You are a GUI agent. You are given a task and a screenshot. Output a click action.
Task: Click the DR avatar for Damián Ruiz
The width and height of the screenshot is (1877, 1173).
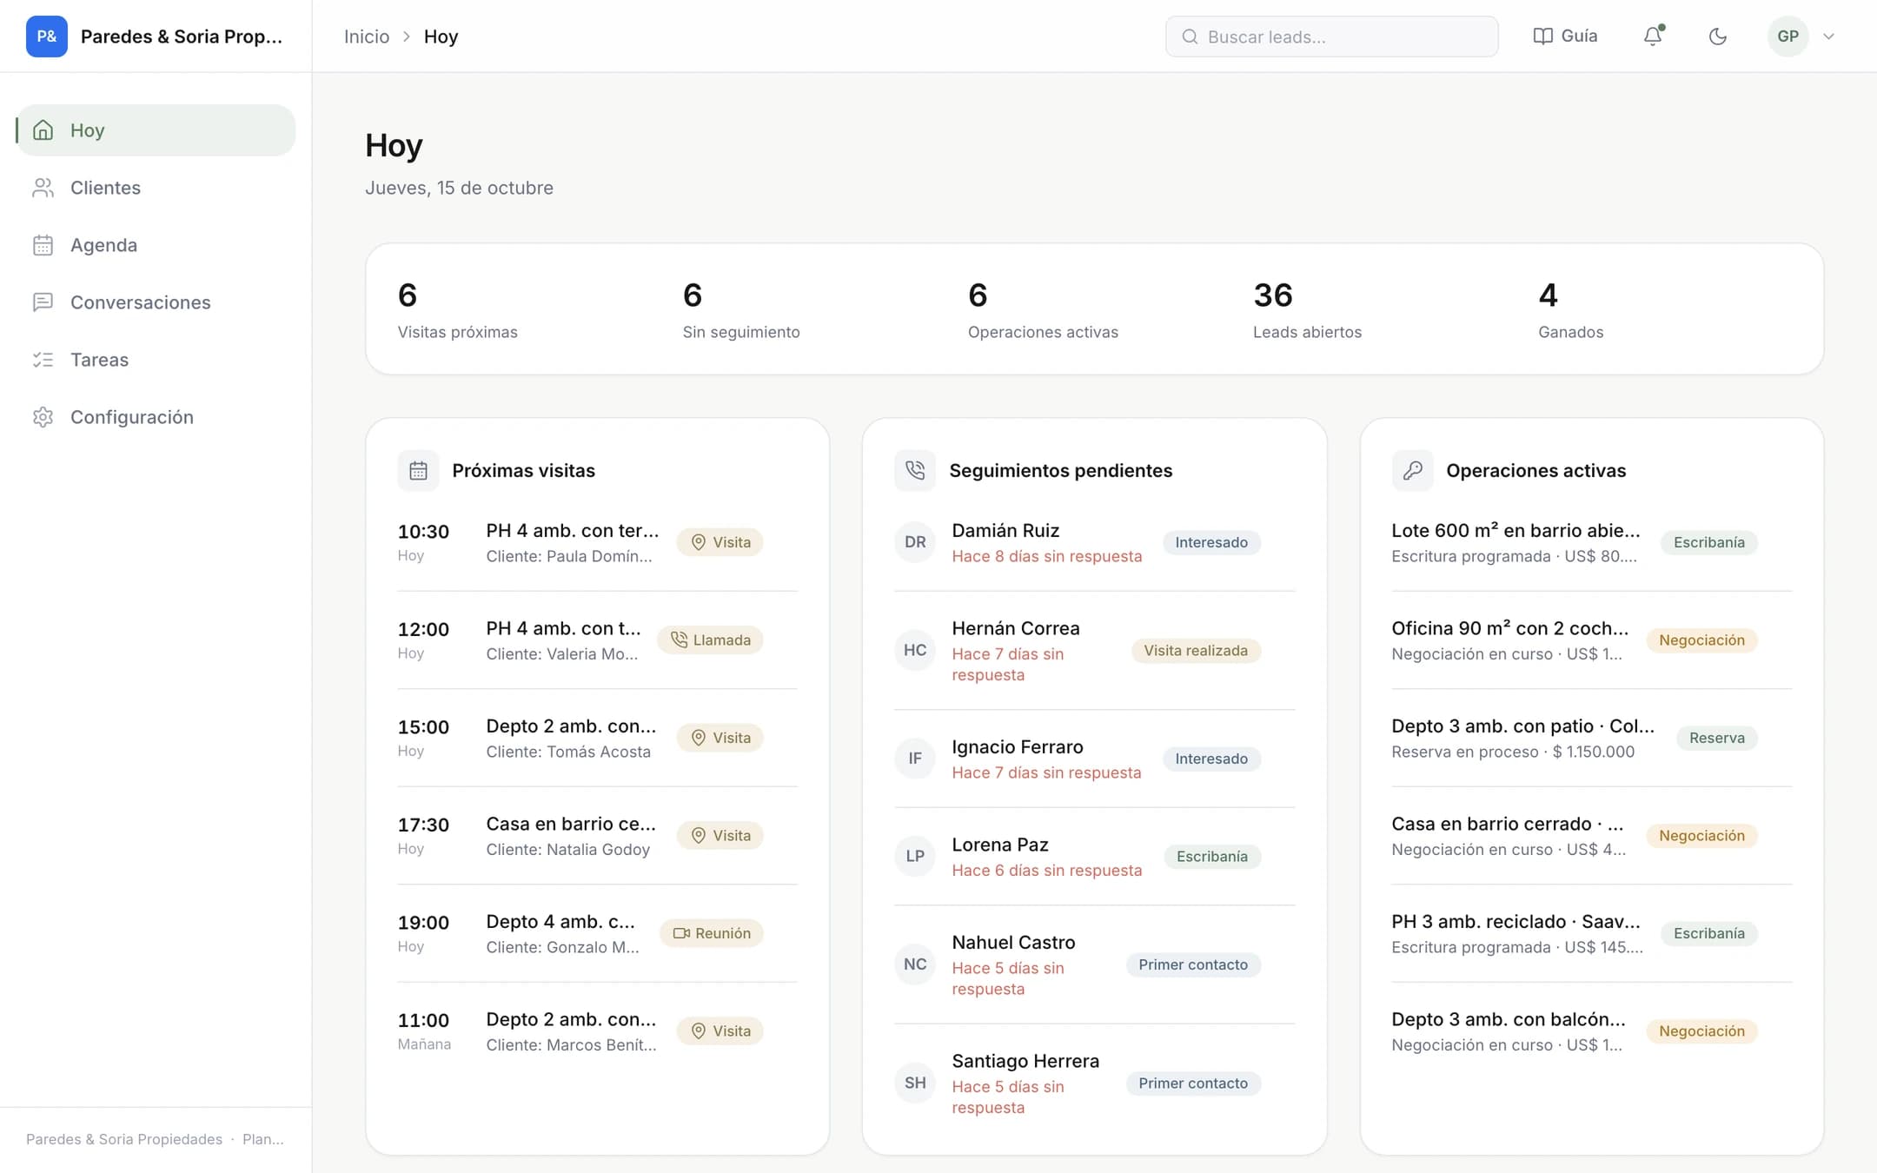click(x=915, y=542)
